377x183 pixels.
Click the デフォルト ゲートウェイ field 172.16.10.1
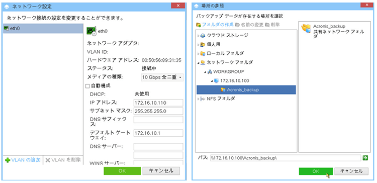[x=158, y=133]
